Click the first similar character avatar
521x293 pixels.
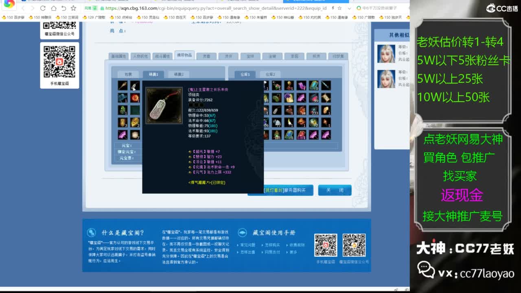(386, 54)
